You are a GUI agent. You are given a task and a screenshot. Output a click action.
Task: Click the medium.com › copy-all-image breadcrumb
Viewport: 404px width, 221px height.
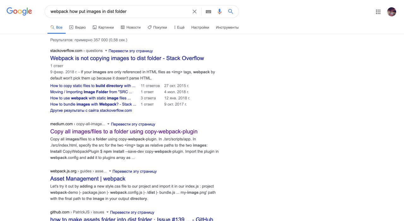(78, 124)
